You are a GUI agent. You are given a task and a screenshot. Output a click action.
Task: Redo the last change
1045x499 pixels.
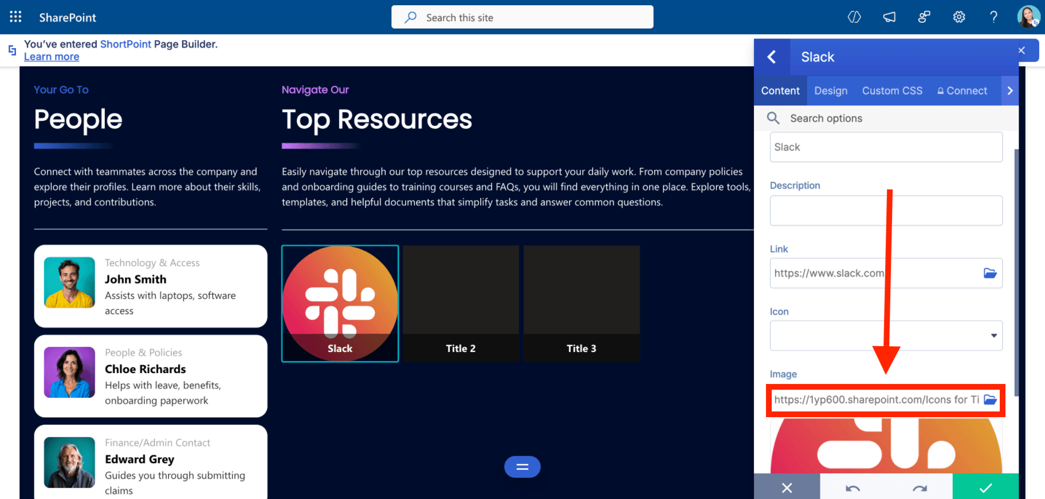pos(920,487)
